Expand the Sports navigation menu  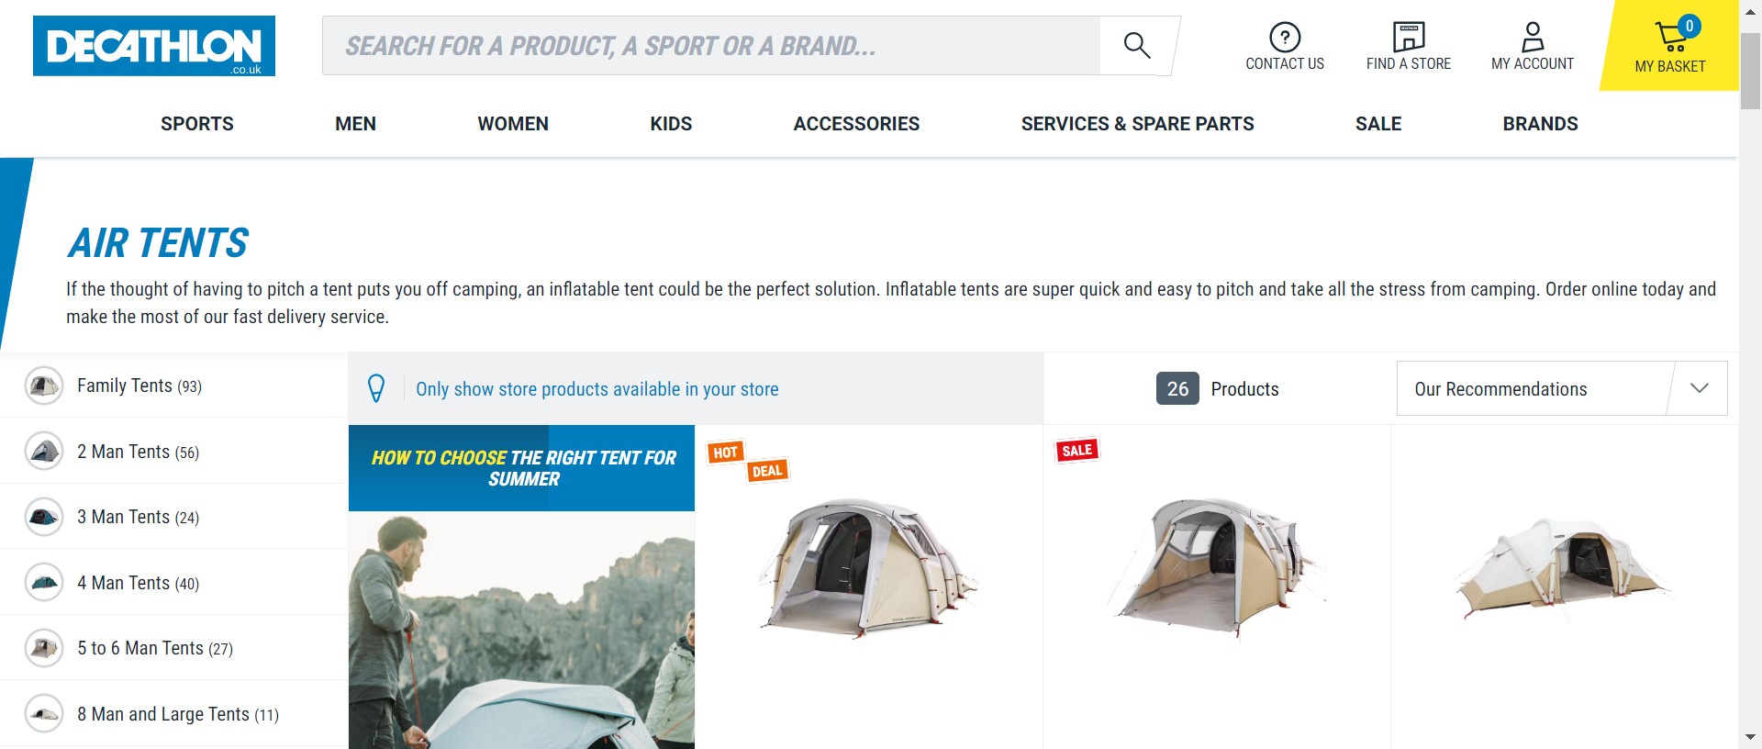[197, 124]
